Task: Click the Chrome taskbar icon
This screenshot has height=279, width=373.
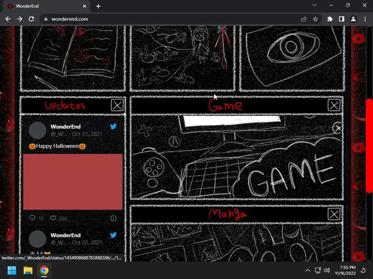Action: point(44,270)
